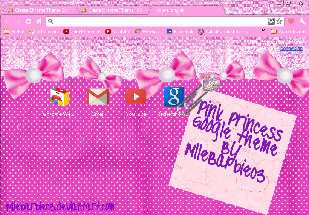
Task: Open a new tab with new-tab button
Action: click(x=230, y=10)
